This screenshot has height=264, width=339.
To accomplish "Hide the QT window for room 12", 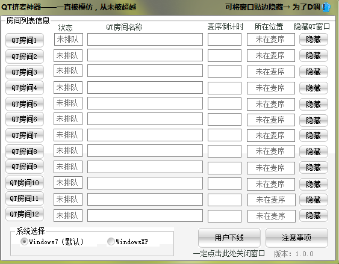I will [314, 215].
